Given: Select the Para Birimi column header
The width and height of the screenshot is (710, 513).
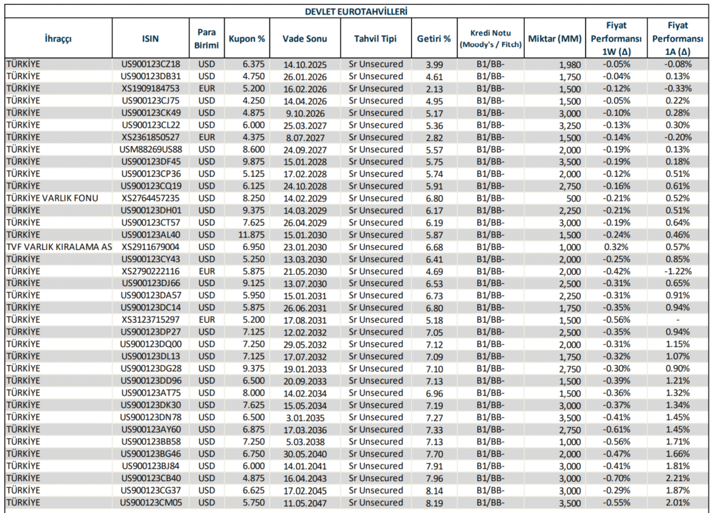Looking at the screenshot, I should 206,38.
